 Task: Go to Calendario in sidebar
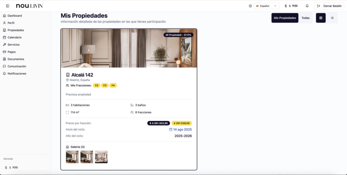click(x=15, y=37)
